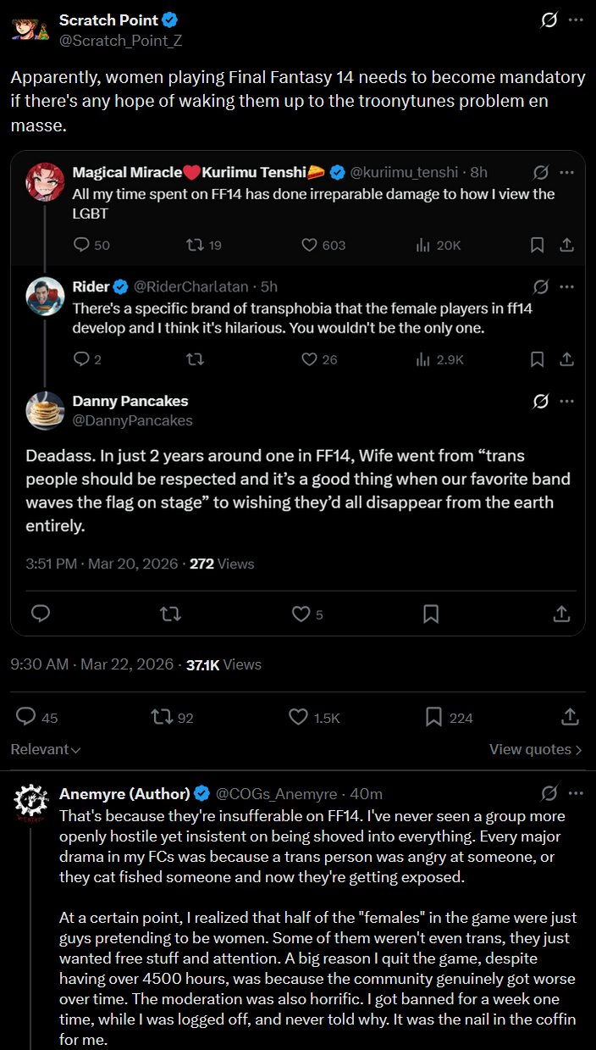The width and height of the screenshot is (596, 1050).
Task: Open Anemyre's profile avatar
Action: (x=30, y=803)
